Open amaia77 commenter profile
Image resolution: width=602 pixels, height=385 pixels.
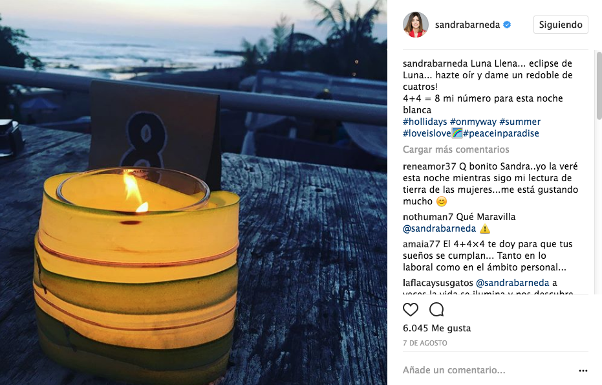[422, 244]
